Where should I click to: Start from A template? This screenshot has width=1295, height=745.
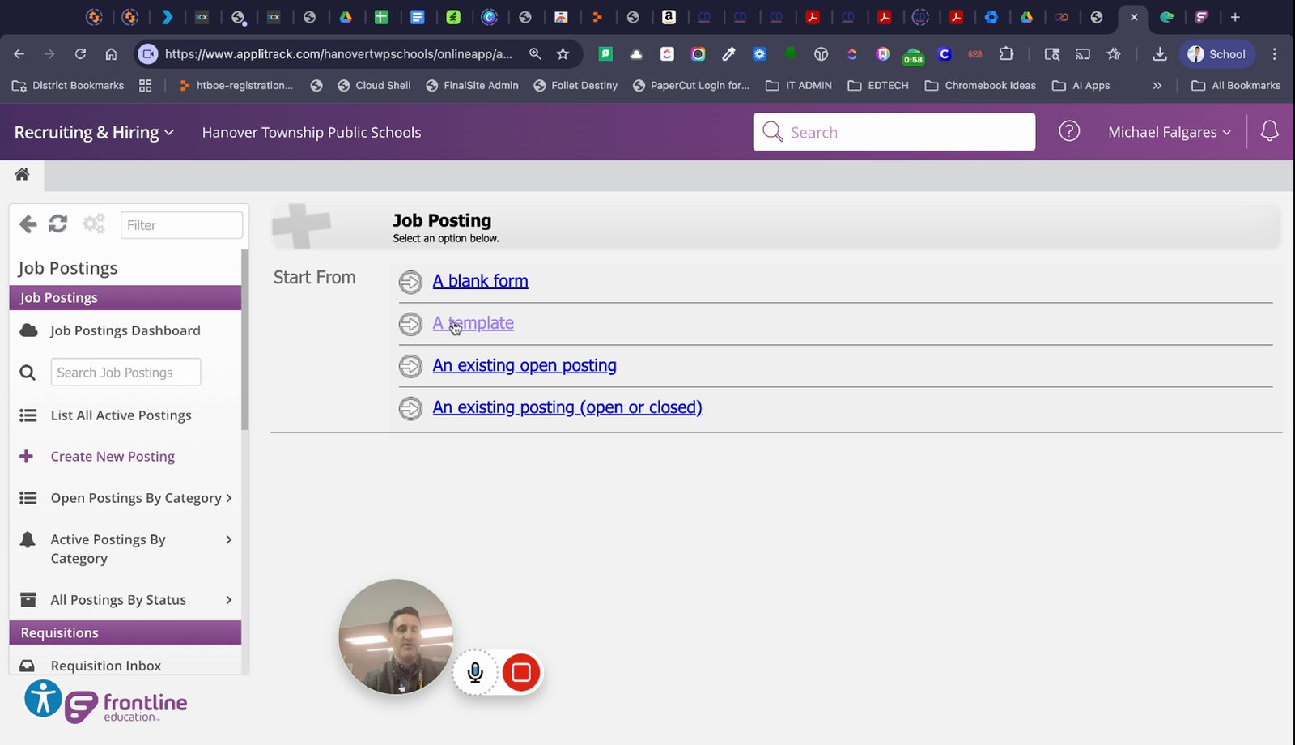(473, 323)
